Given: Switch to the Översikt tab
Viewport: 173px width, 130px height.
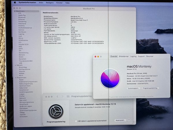Looking at the screenshot, I should click(114, 57).
